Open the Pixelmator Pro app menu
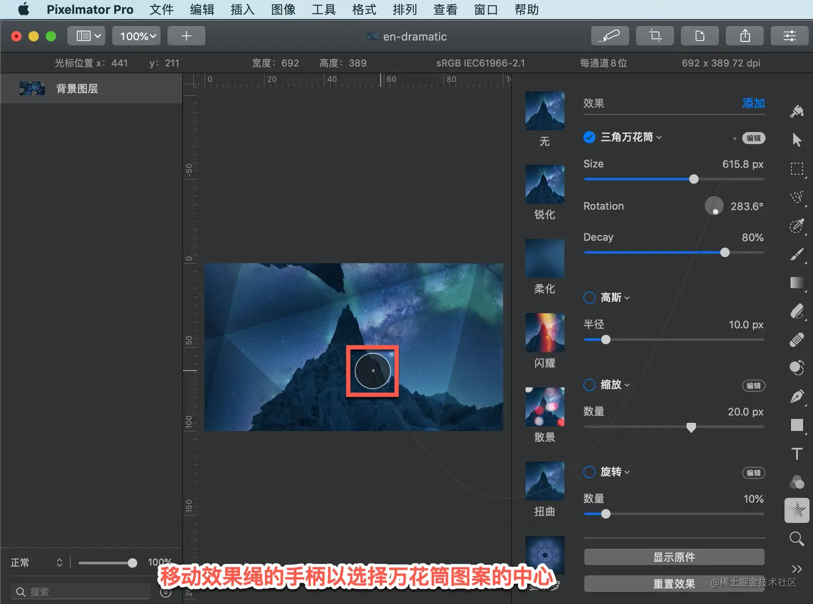This screenshot has height=604, width=813. [90, 10]
